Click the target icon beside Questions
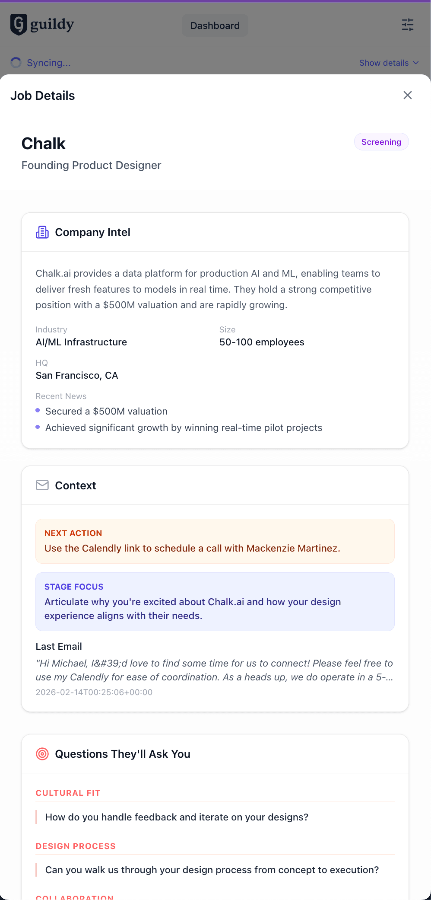Screen dimensions: 431x900 click(x=42, y=754)
